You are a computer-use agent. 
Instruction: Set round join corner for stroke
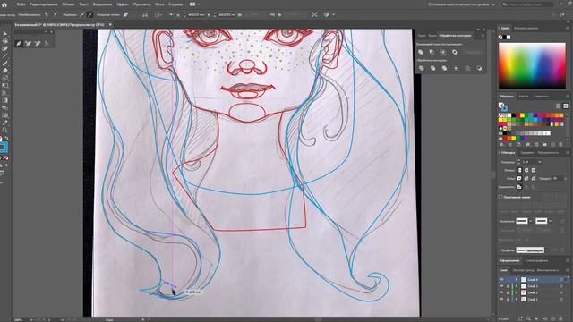pos(526,179)
